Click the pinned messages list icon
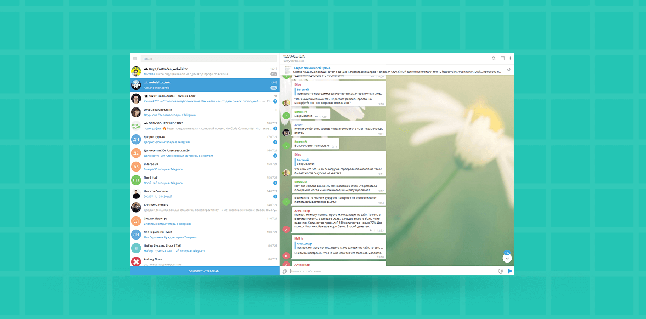The height and width of the screenshot is (319, 646). [509, 70]
